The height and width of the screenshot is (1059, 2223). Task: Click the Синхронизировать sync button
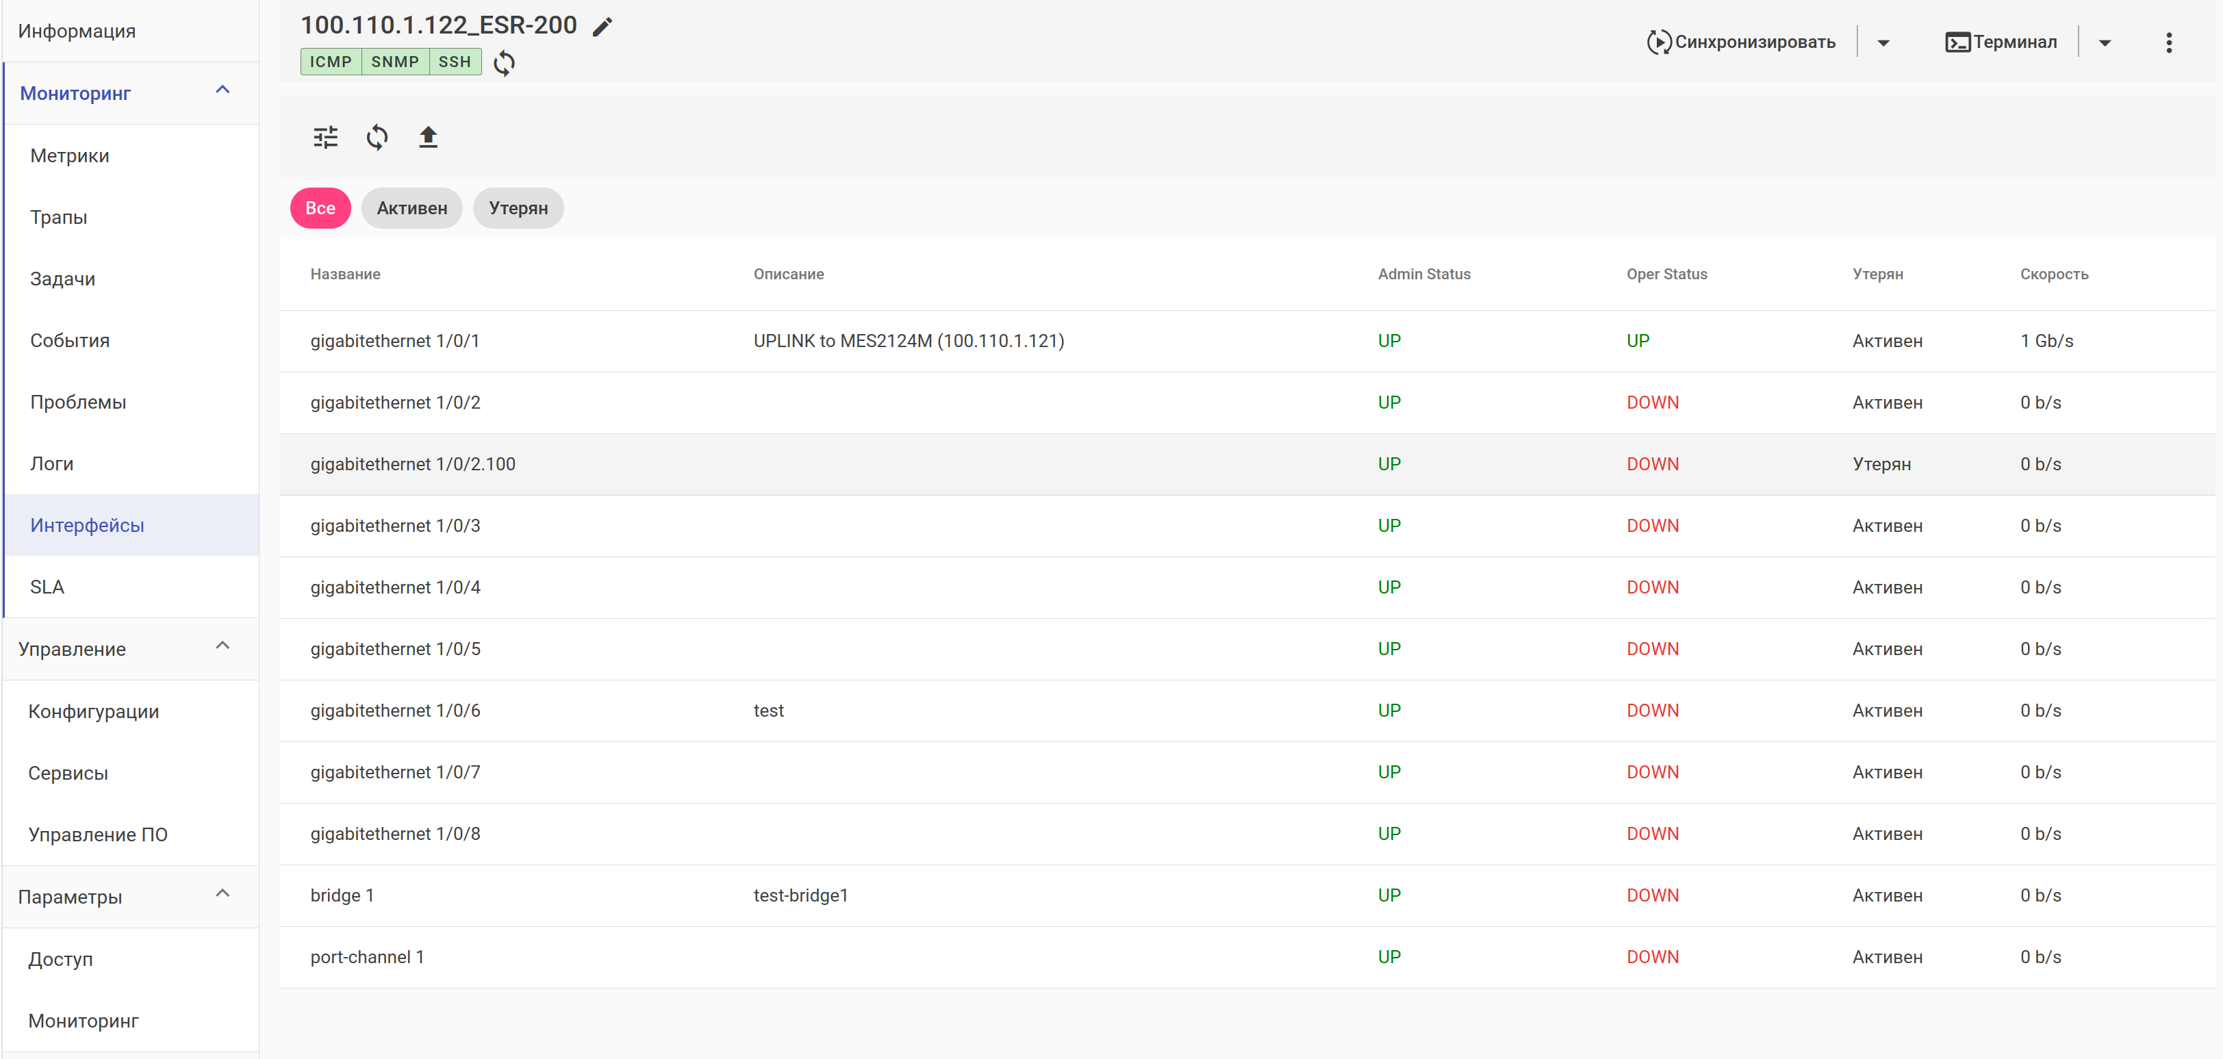pyautogui.click(x=1740, y=42)
